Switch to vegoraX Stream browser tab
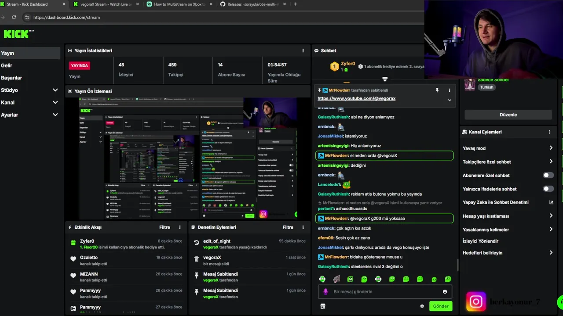This screenshot has width=563, height=316. click(106, 4)
